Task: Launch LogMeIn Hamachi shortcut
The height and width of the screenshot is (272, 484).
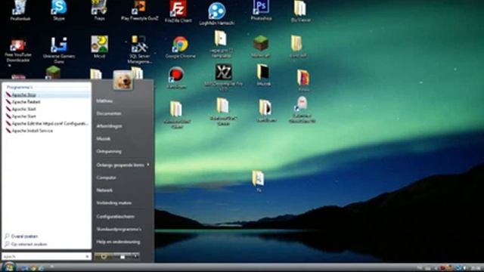Action: pos(217,14)
